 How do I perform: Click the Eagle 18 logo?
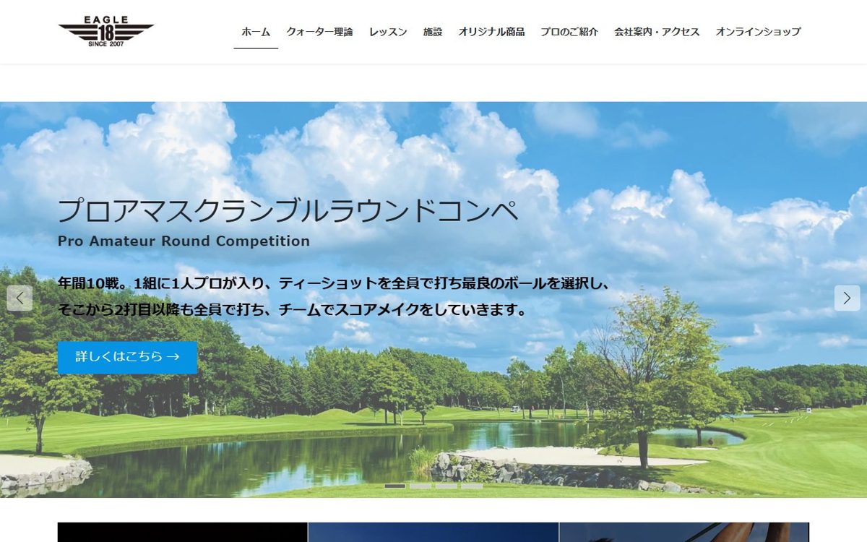pyautogui.click(x=106, y=31)
